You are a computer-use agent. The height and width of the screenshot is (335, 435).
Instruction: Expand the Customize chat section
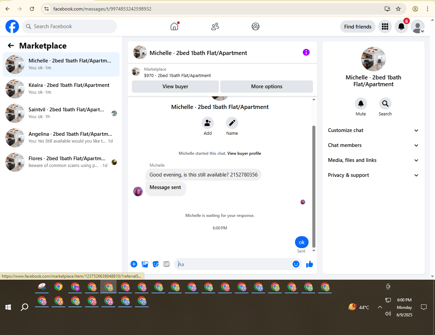373,130
